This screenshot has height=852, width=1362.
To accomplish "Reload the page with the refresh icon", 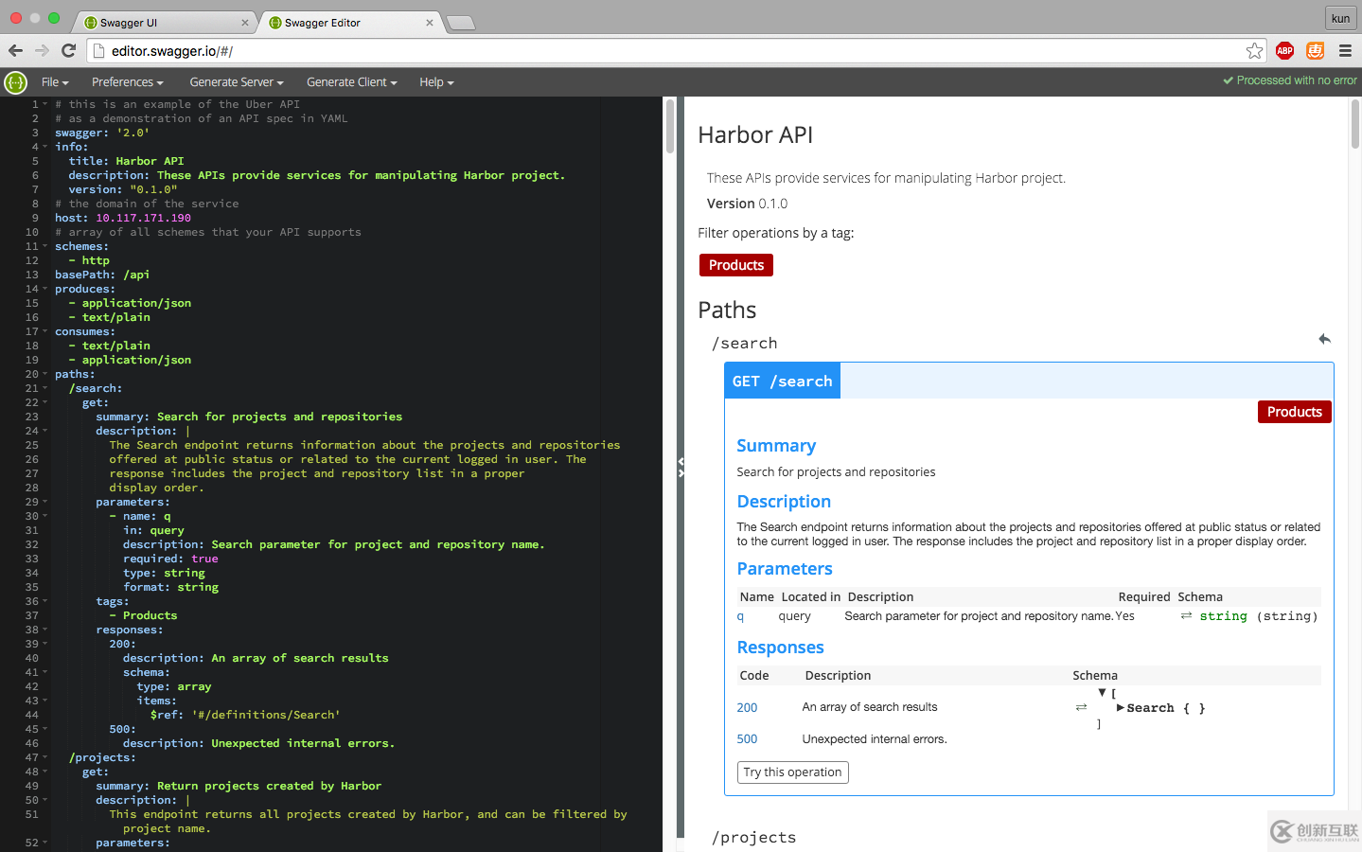I will (67, 50).
